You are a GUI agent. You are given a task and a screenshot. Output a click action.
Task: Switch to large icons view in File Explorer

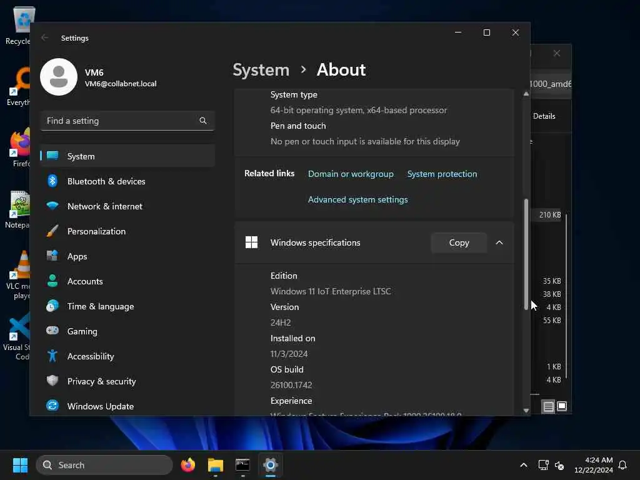pyautogui.click(x=562, y=406)
